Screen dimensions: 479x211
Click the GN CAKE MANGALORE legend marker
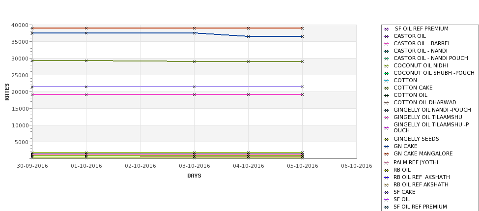tap(386, 154)
